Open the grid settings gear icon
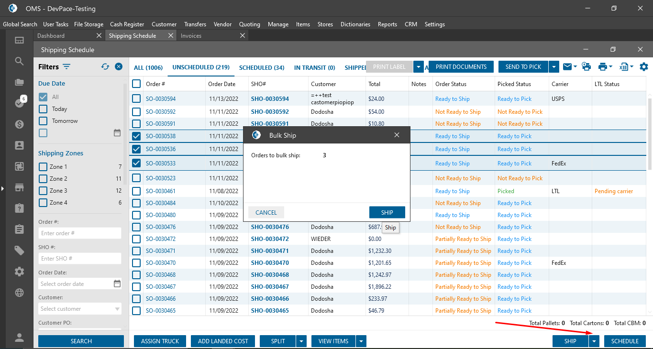 pyautogui.click(x=644, y=67)
